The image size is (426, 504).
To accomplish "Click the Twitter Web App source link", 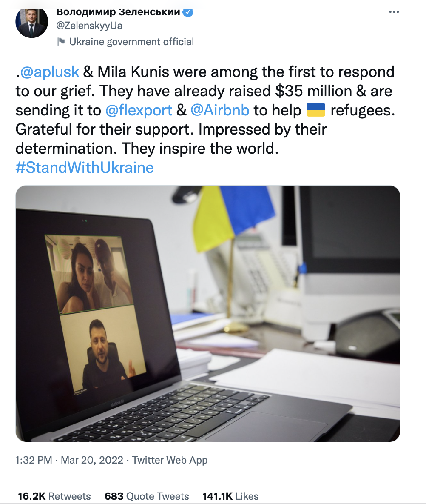I will [170, 460].
